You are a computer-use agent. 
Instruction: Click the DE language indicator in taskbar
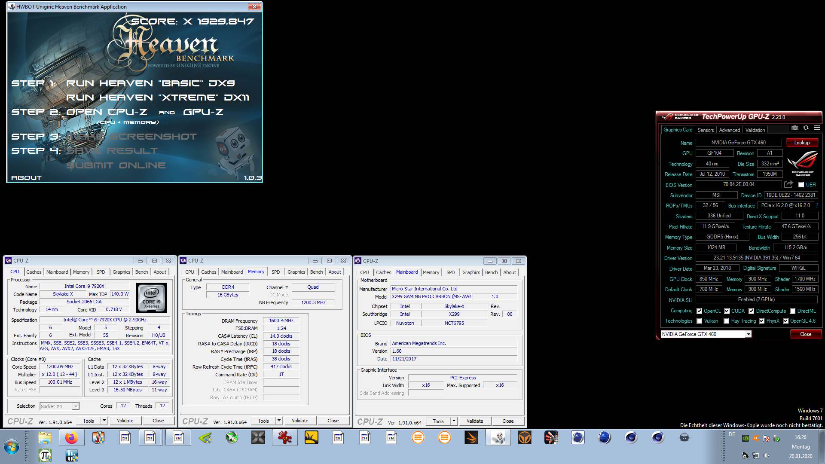click(x=732, y=435)
